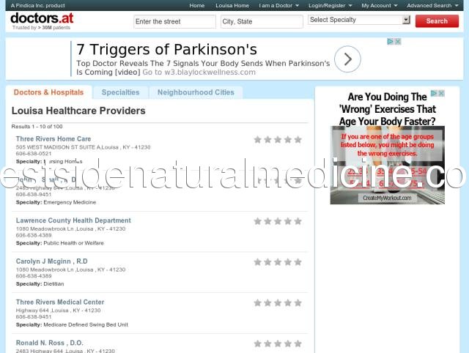Expand the Login/Register menu
The image size is (469, 353).
tap(330, 5)
